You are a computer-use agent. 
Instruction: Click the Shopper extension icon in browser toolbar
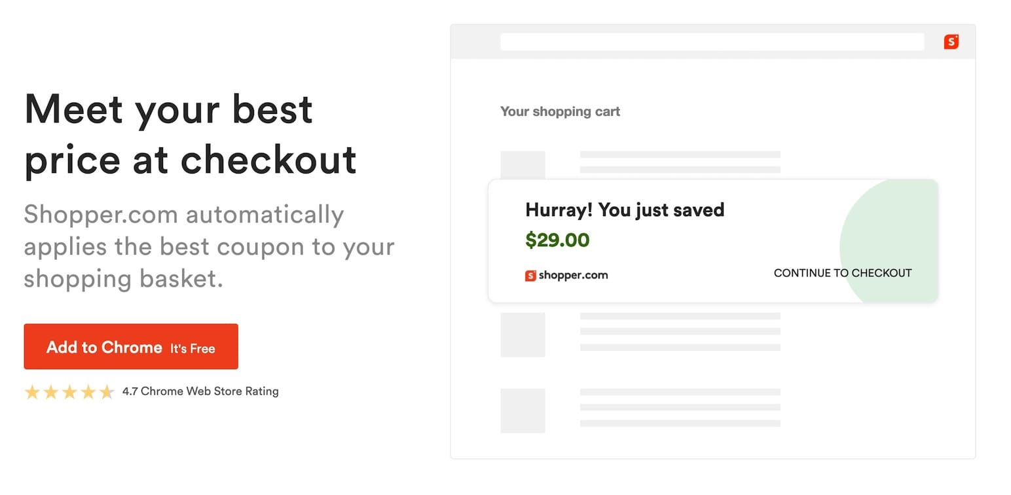point(951,42)
